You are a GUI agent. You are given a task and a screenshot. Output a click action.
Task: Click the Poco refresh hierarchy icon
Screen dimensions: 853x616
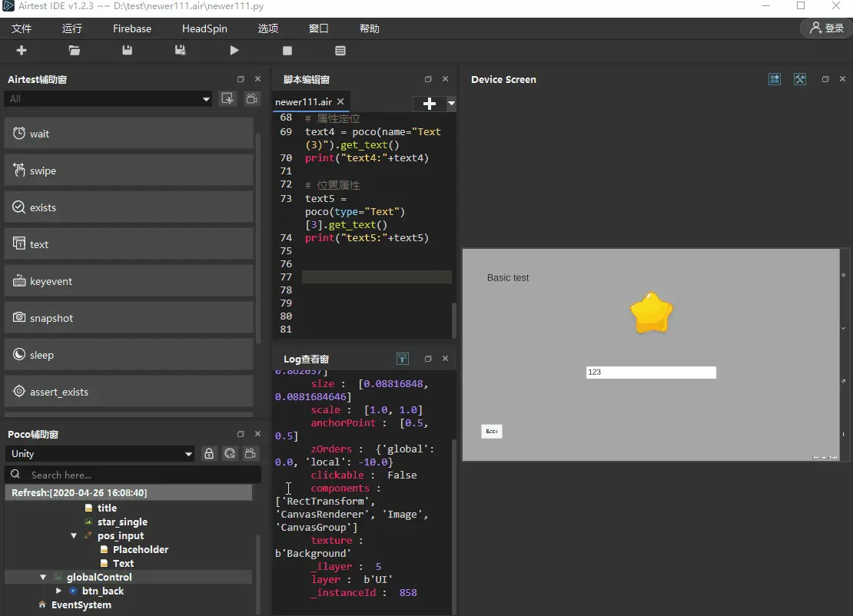230,453
